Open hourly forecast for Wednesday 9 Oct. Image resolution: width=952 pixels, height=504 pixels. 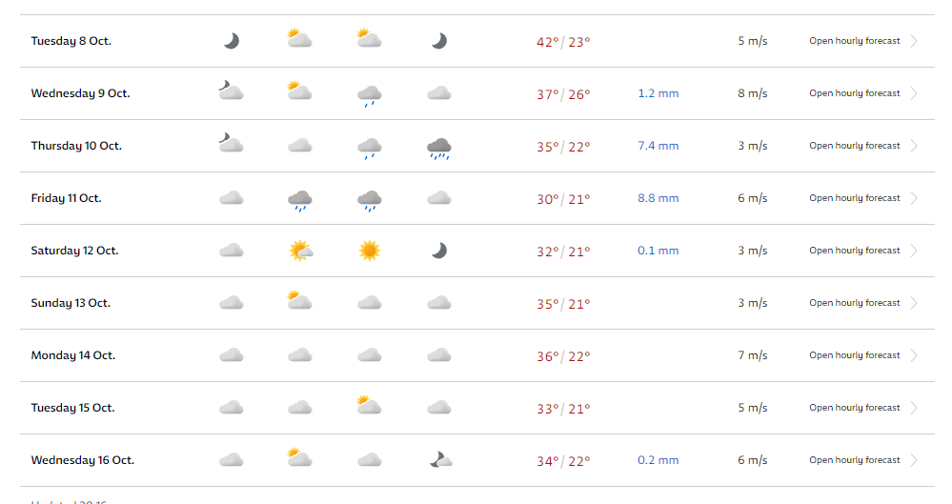click(854, 93)
